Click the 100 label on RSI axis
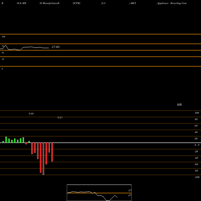201x201 pixels. pos(4,37)
